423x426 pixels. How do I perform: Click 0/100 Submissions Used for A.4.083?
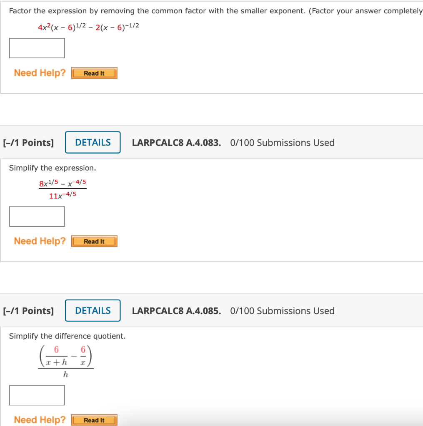(282, 142)
